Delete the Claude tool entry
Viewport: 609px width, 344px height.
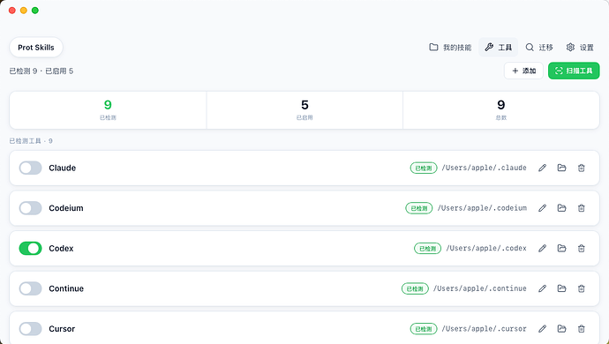pyautogui.click(x=581, y=168)
